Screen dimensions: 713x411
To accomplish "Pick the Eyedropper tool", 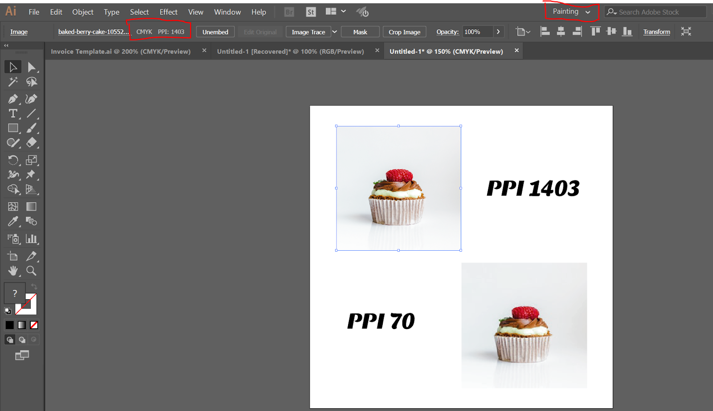I will [12, 221].
